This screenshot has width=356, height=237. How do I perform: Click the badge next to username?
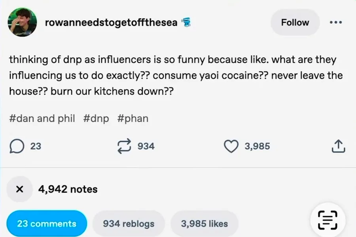(x=186, y=22)
